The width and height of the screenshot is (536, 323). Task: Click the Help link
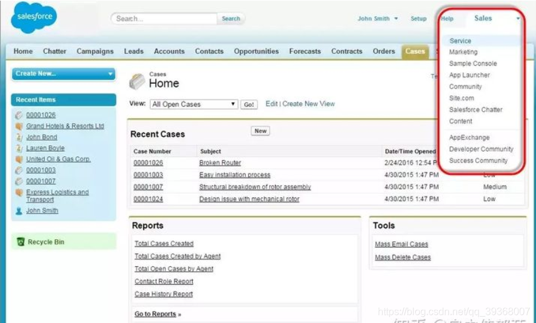[x=447, y=19]
